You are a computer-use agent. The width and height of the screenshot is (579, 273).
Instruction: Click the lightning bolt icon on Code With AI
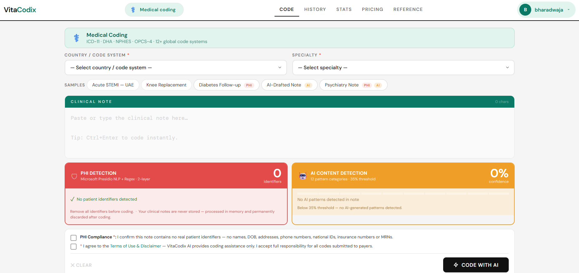pyautogui.click(x=456, y=265)
